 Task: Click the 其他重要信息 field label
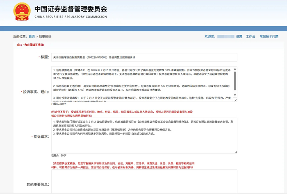[x=38, y=185]
